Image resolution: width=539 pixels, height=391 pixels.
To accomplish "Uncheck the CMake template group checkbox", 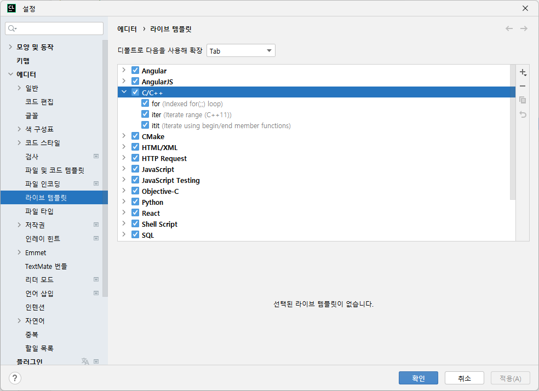I will [x=135, y=136].
